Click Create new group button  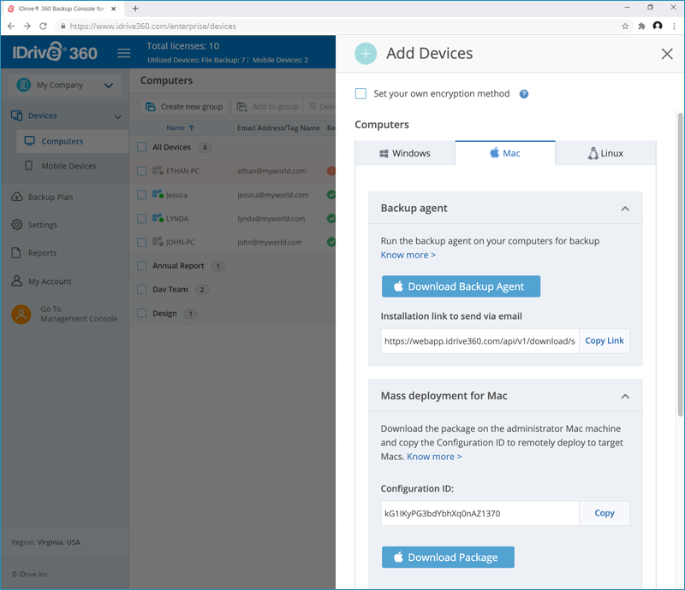pos(184,107)
